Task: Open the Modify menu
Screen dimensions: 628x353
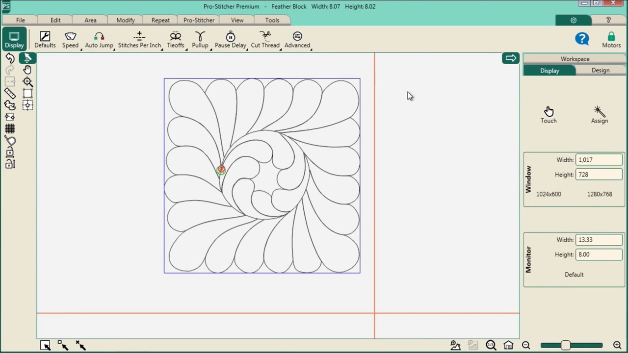Action: pyautogui.click(x=126, y=20)
